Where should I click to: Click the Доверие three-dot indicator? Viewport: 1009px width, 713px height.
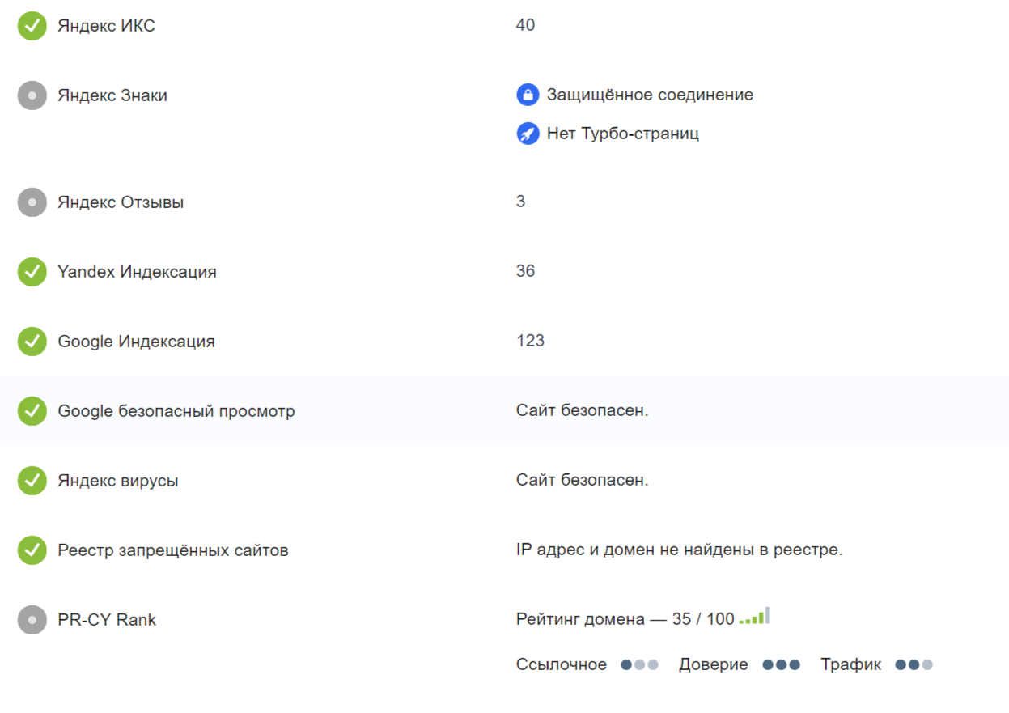(x=781, y=665)
